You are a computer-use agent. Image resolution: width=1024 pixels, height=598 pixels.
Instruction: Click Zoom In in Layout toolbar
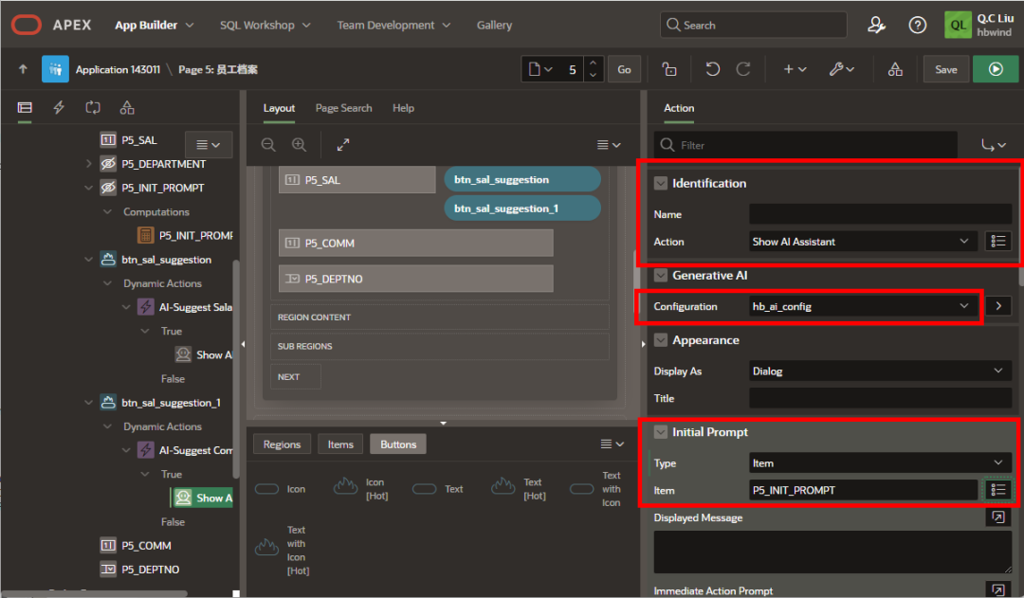[x=299, y=145]
